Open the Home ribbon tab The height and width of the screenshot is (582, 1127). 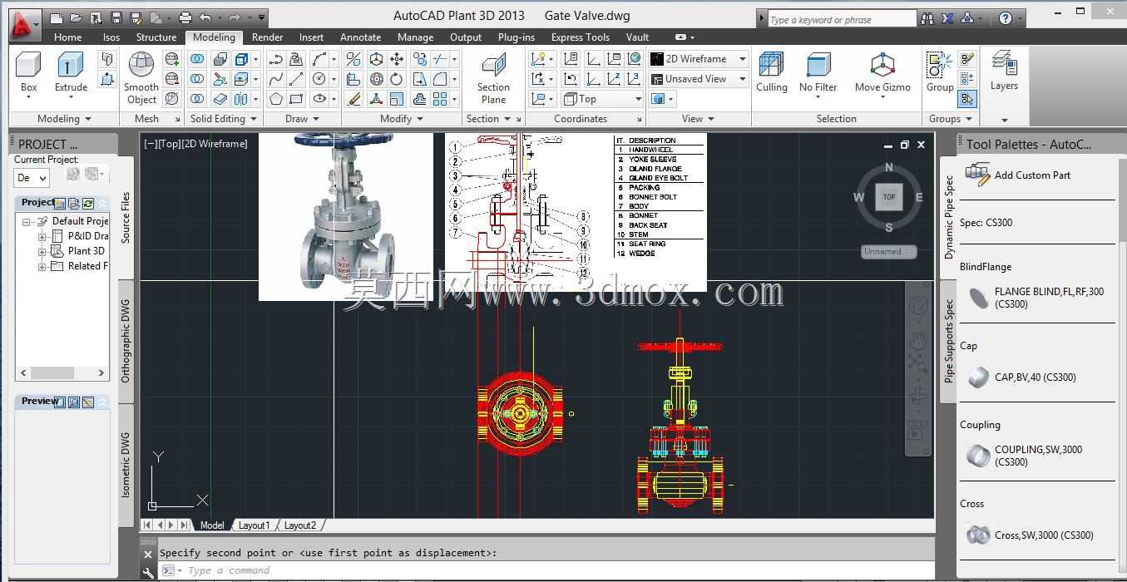(67, 37)
